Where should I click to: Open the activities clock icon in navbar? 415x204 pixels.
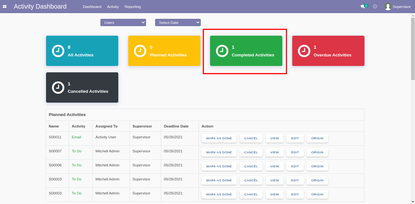(x=375, y=6)
